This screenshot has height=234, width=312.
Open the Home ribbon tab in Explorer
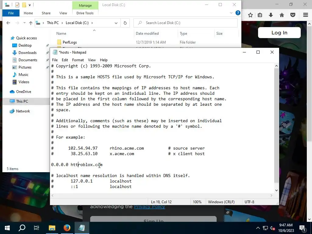[28, 13]
